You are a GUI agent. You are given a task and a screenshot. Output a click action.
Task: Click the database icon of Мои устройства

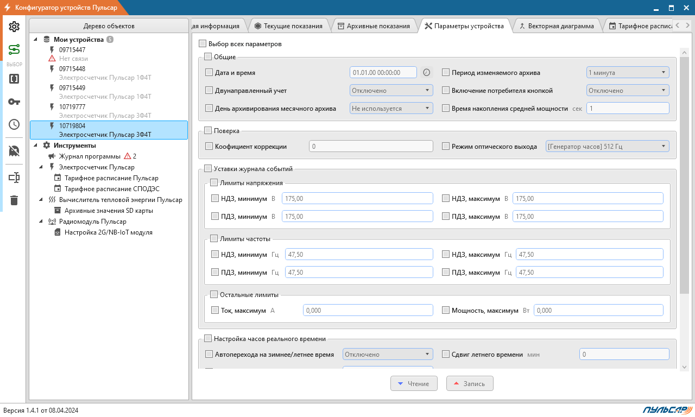click(47, 40)
